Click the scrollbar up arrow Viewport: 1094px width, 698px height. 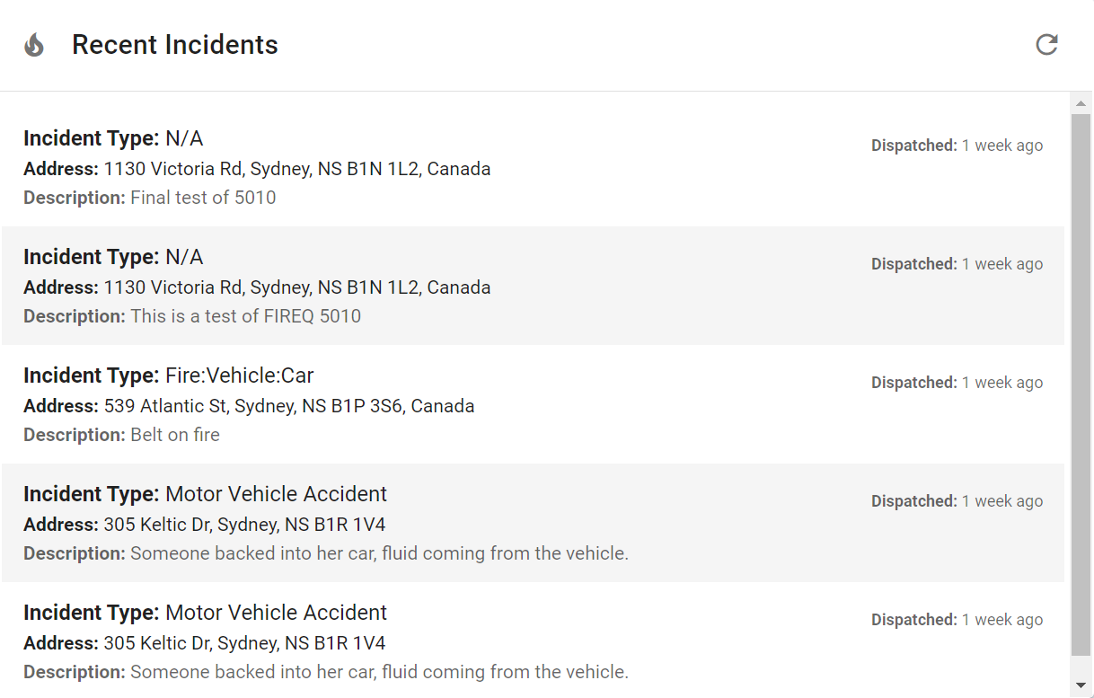pyautogui.click(x=1081, y=103)
